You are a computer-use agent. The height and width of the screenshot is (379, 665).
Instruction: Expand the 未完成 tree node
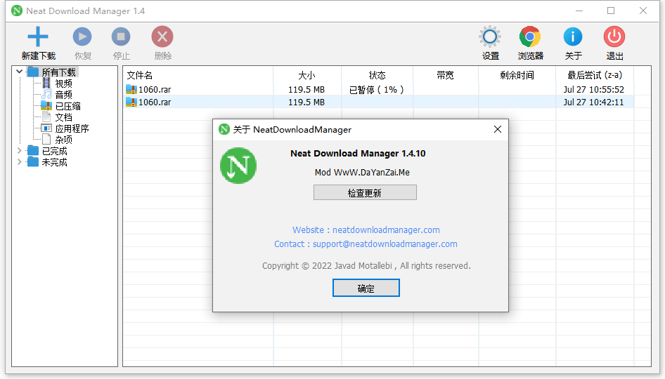(19, 161)
